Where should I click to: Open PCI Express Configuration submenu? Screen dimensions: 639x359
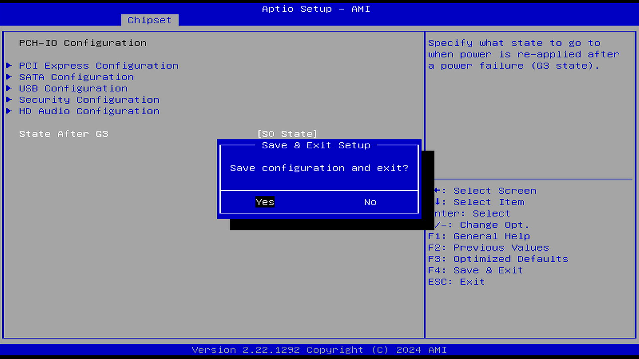pos(99,66)
